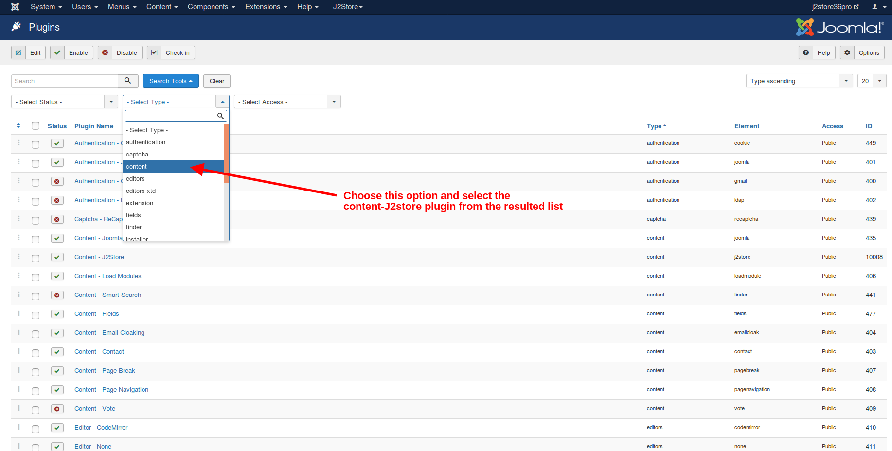The image size is (892, 451).
Task: Click the ordering sort arrows icon in table header
Action: [x=18, y=126]
